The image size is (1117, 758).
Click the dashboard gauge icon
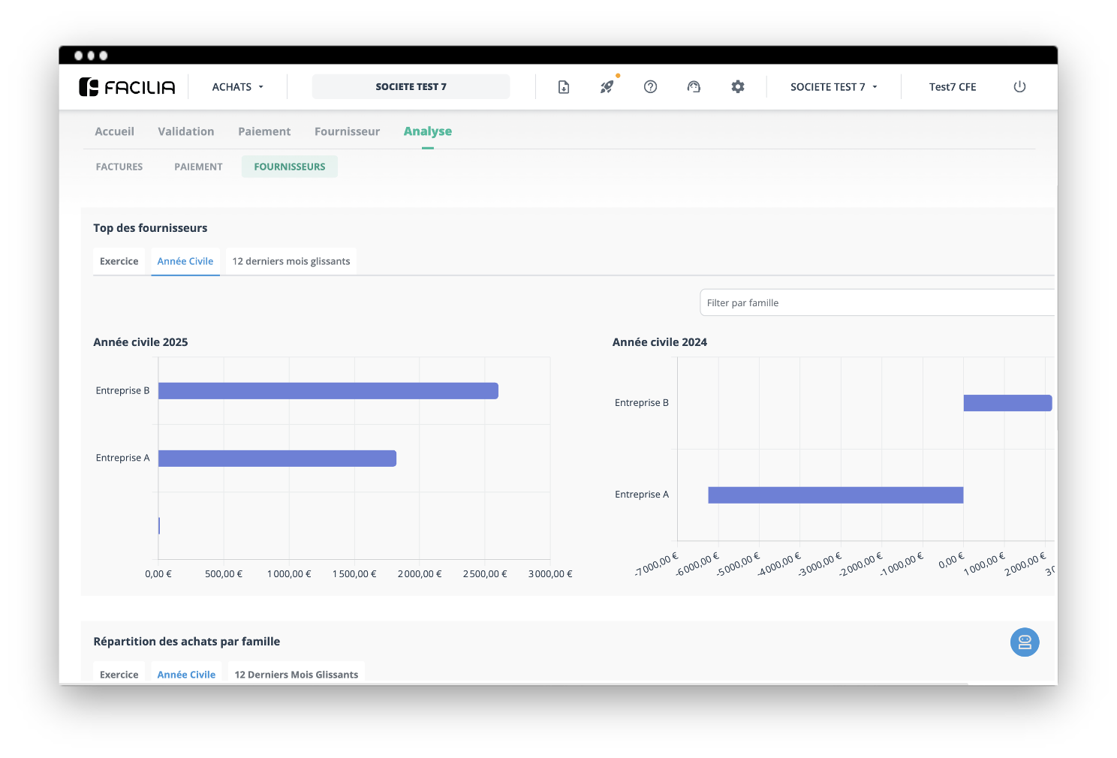[694, 87]
